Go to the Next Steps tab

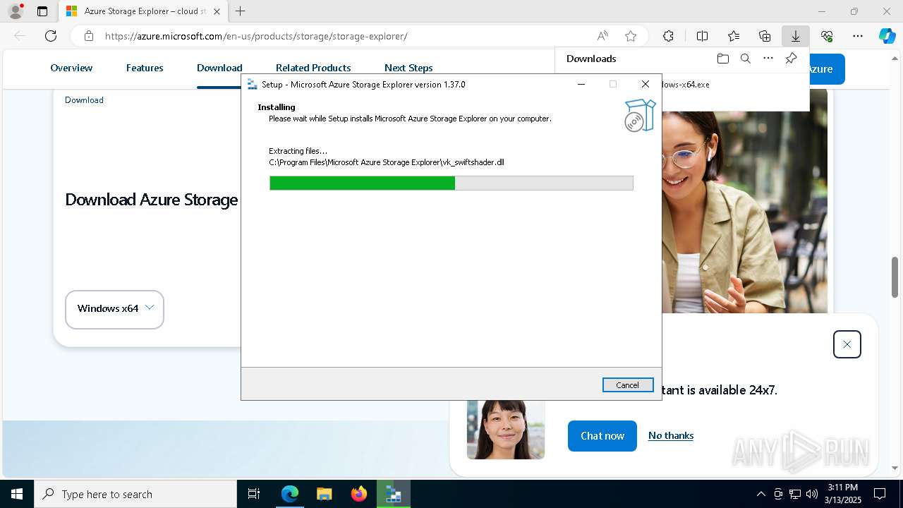pyautogui.click(x=408, y=68)
